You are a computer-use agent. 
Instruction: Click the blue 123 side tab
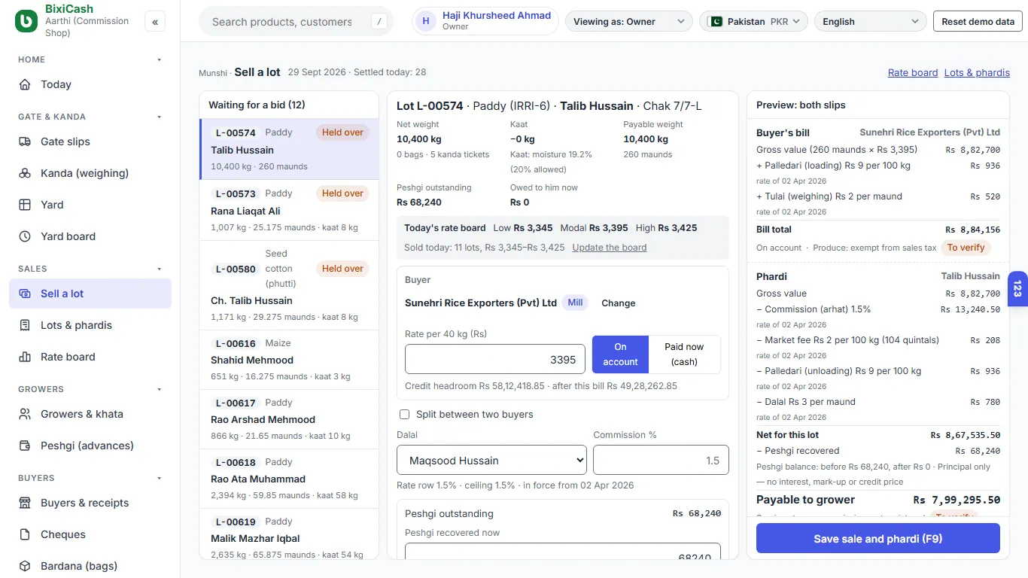click(1017, 289)
